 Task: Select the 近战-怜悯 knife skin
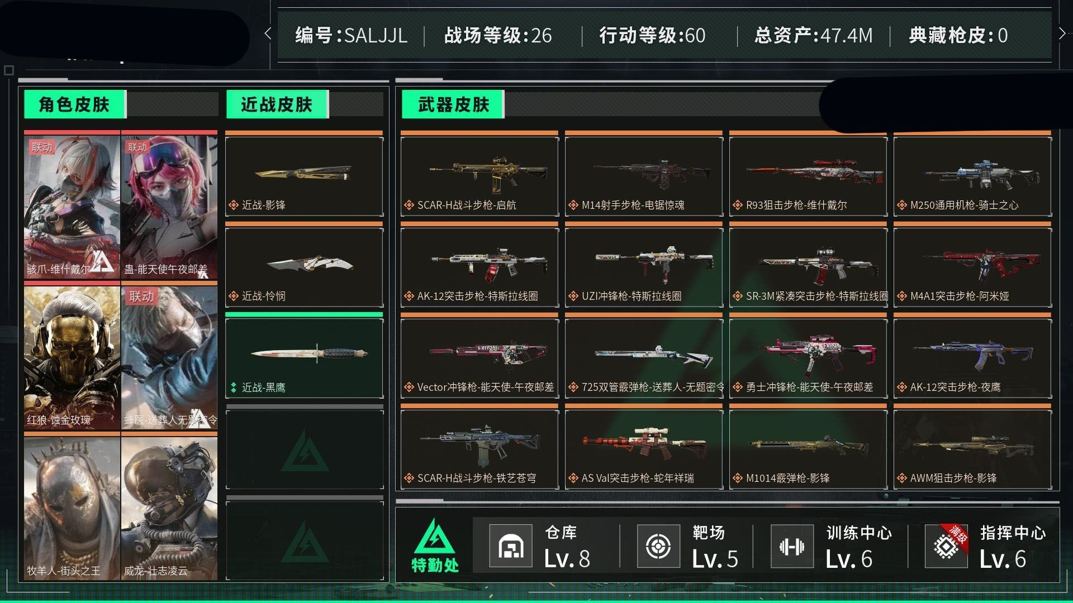(x=305, y=267)
